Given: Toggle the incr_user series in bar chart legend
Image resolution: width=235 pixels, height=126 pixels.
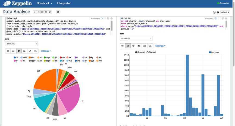Looking at the screenshot, I should (x=214, y=52).
